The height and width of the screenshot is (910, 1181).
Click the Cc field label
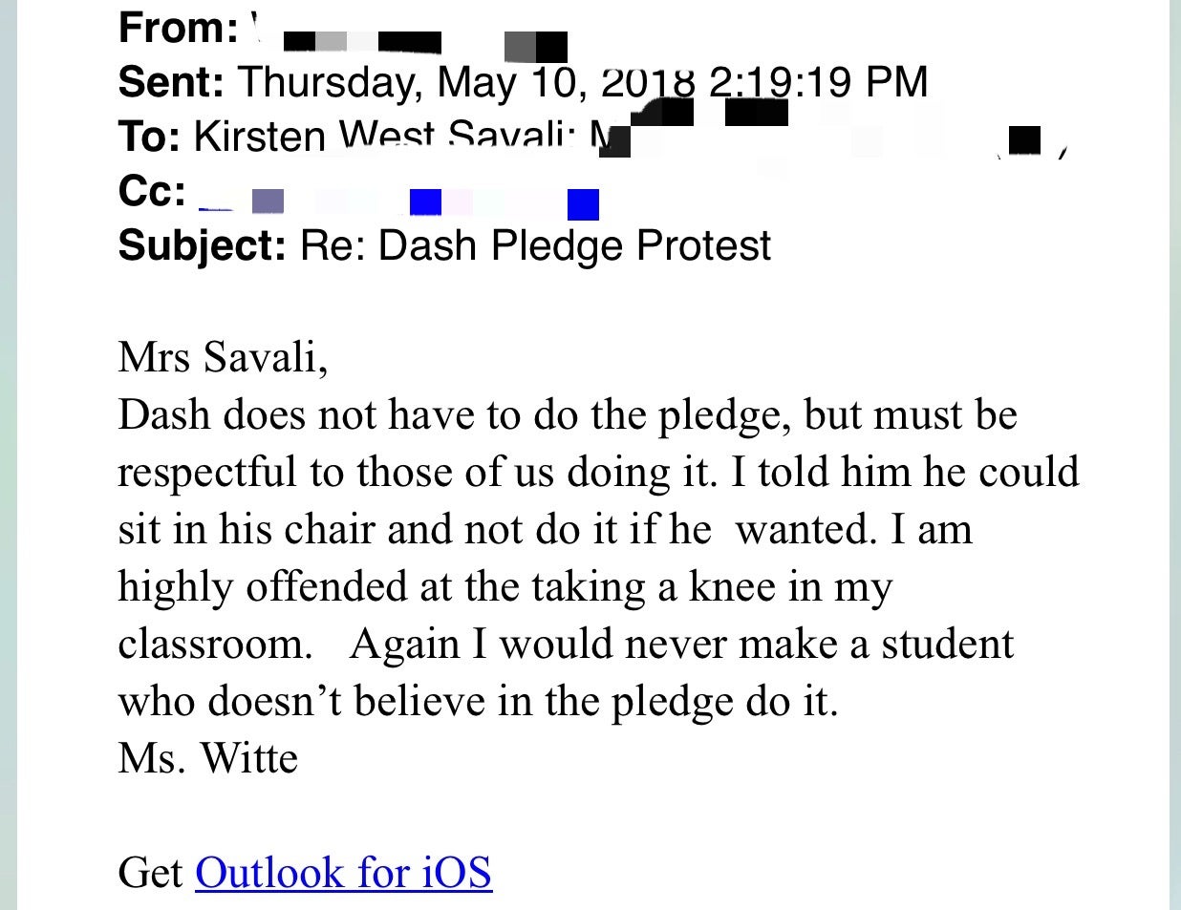(x=152, y=191)
